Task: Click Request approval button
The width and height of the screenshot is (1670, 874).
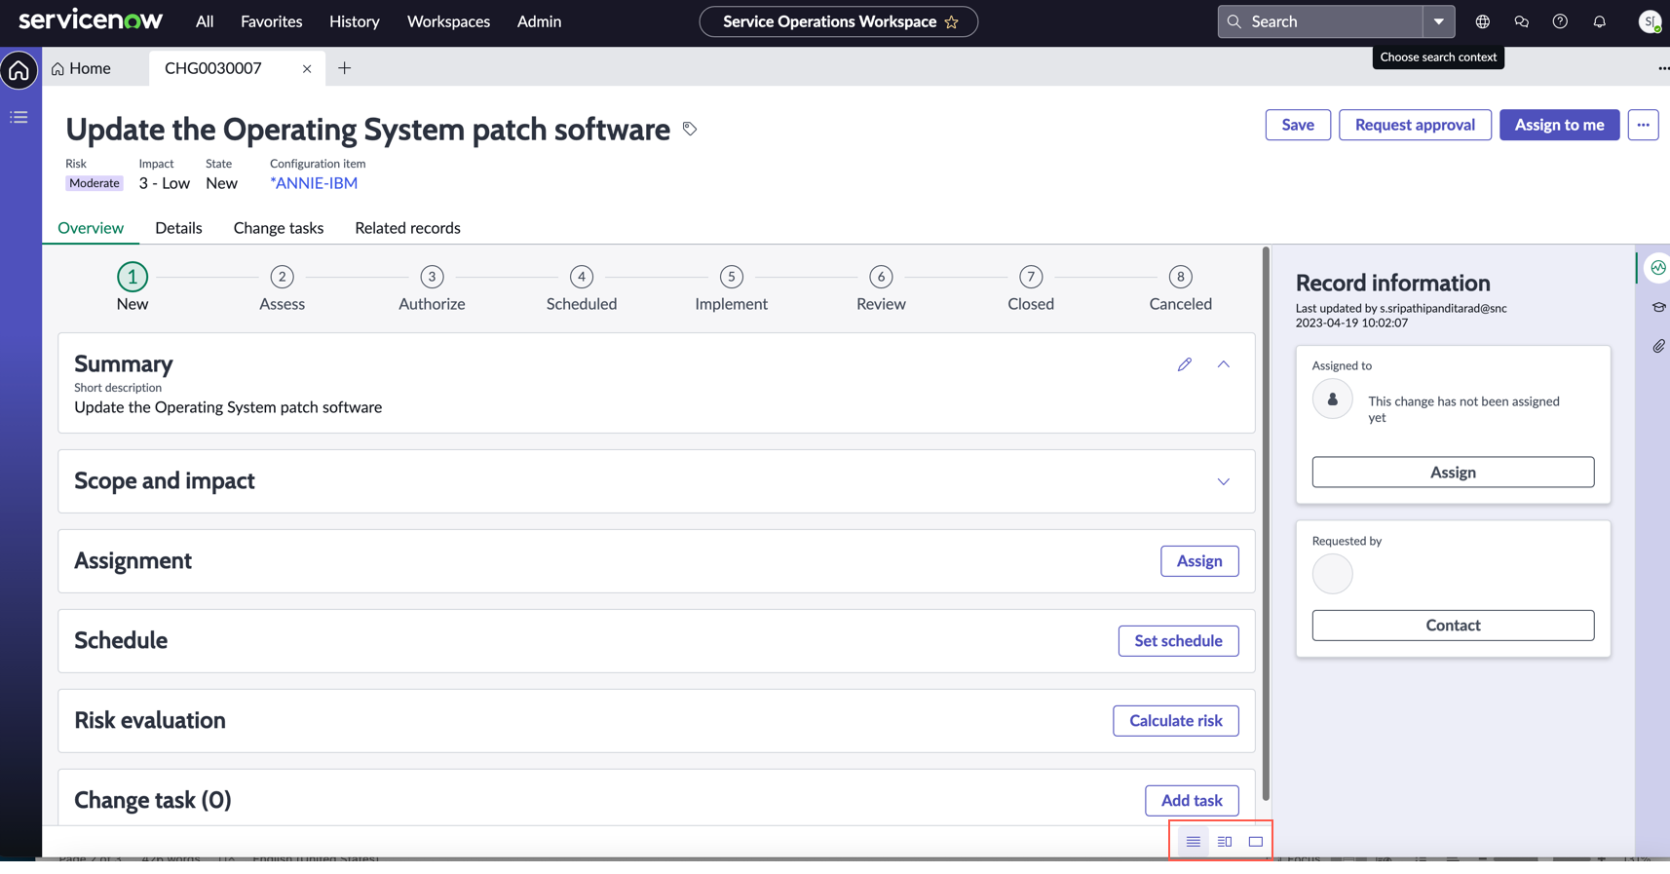Action: coord(1415,125)
